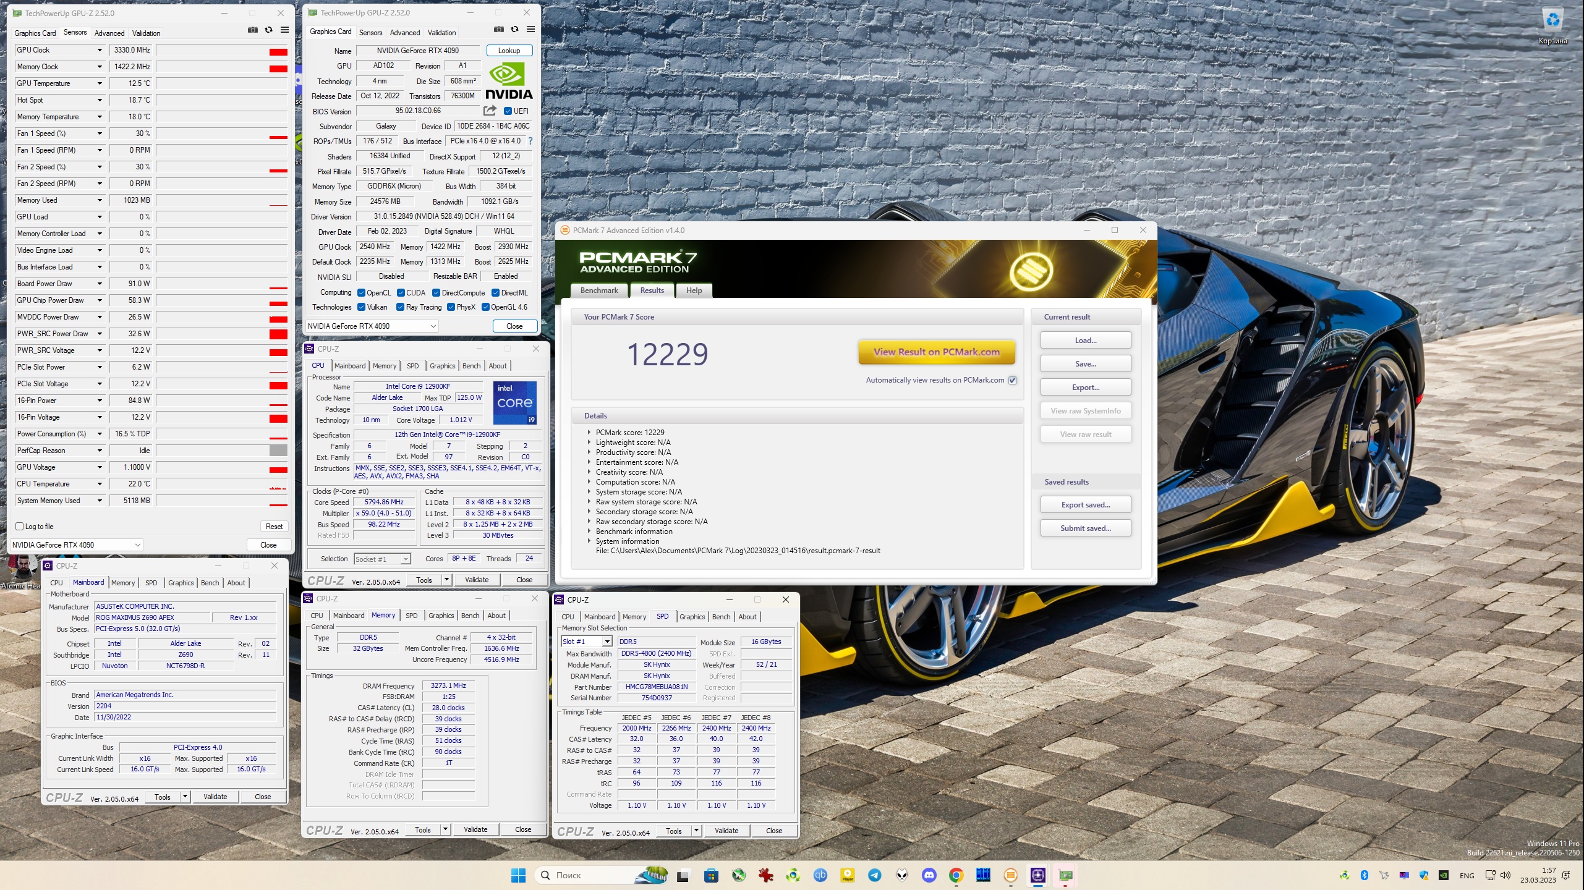The height and width of the screenshot is (890, 1584).
Task: Click Intel Core i9 logo in CPU-Z
Action: 515,402
